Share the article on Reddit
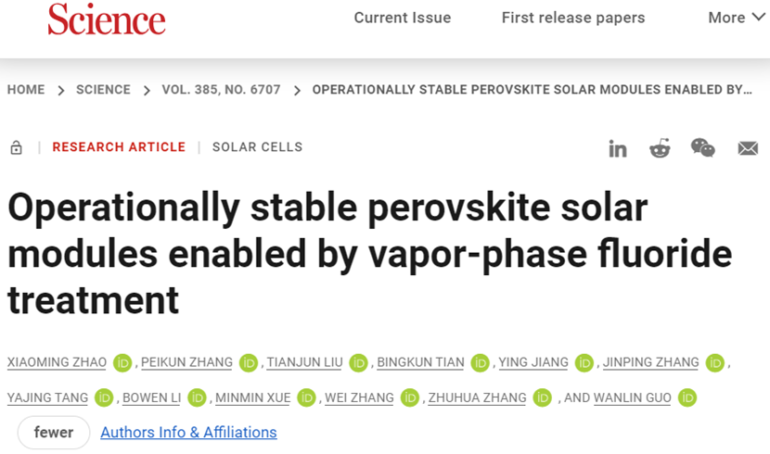This screenshot has height=454, width=770. click(660, 148)
